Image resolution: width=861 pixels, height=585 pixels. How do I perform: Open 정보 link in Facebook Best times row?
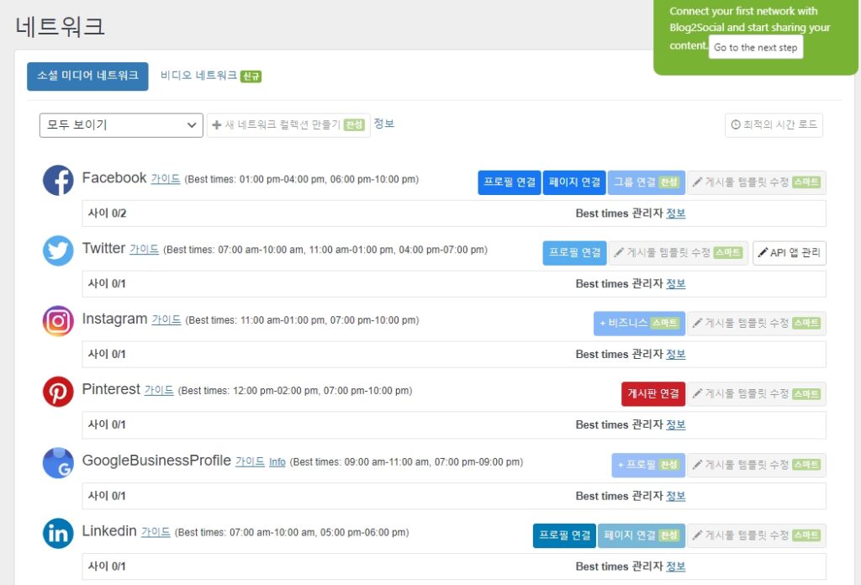point(676,213)
